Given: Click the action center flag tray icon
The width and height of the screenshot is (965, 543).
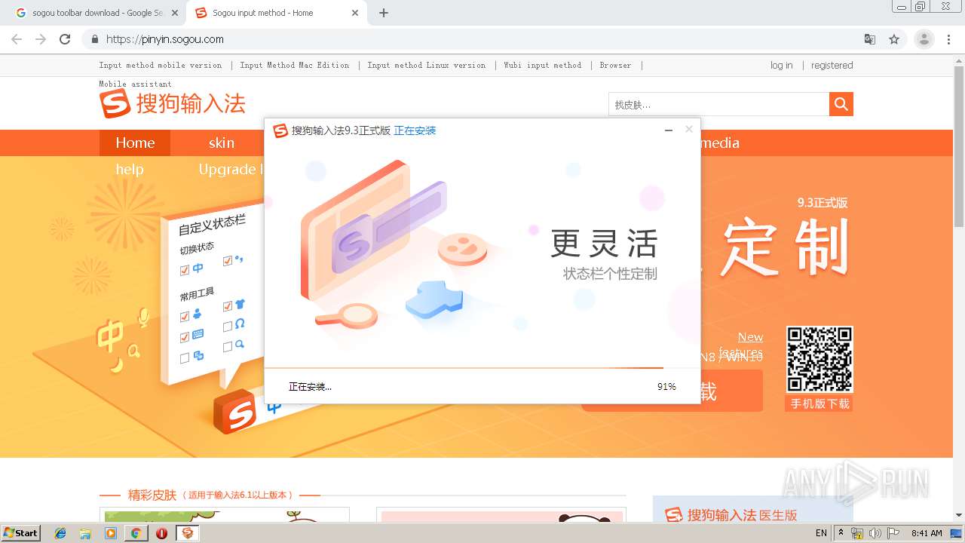Looking at the screenshot, I should coord(893,533).
